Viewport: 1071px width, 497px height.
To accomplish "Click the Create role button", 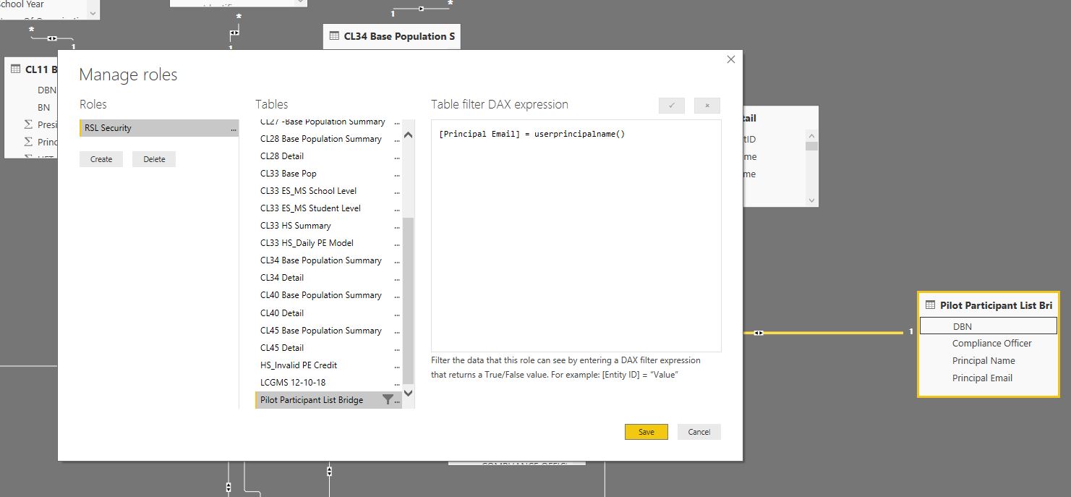I will 101,159.
